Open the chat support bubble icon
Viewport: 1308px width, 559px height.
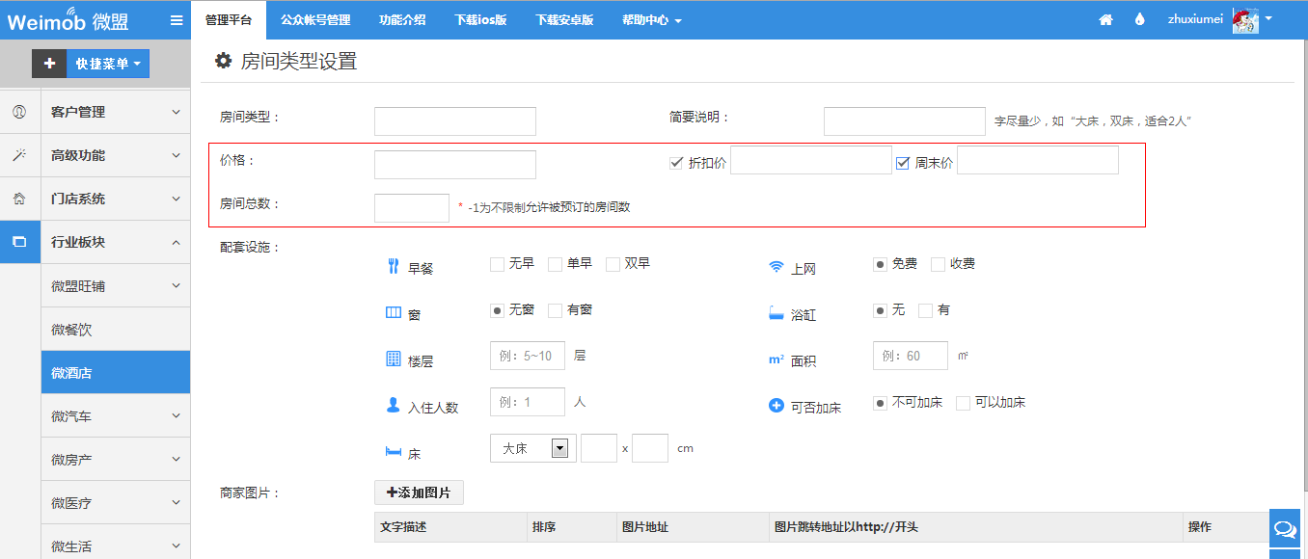[x=1285, y=528]
